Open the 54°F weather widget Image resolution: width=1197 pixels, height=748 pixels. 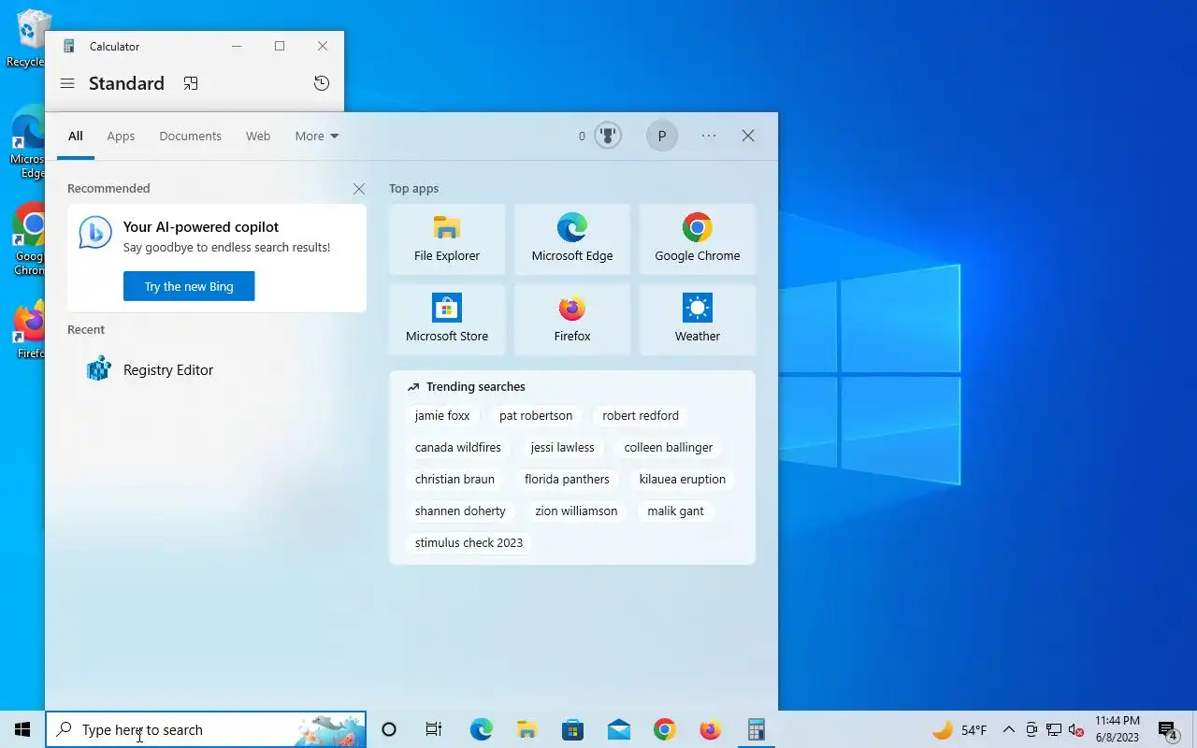(959, 729)
